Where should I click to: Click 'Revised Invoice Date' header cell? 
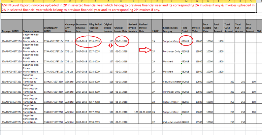145,26
